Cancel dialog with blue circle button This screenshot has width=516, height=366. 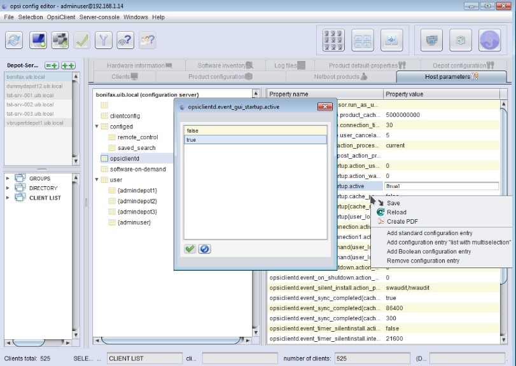[x=204, y=249]
